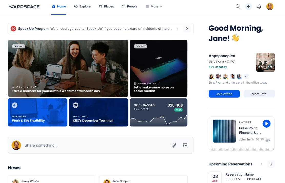This screenshot has height=183, width=285.
Task: Click the Join office button
Action: point(224,94)
